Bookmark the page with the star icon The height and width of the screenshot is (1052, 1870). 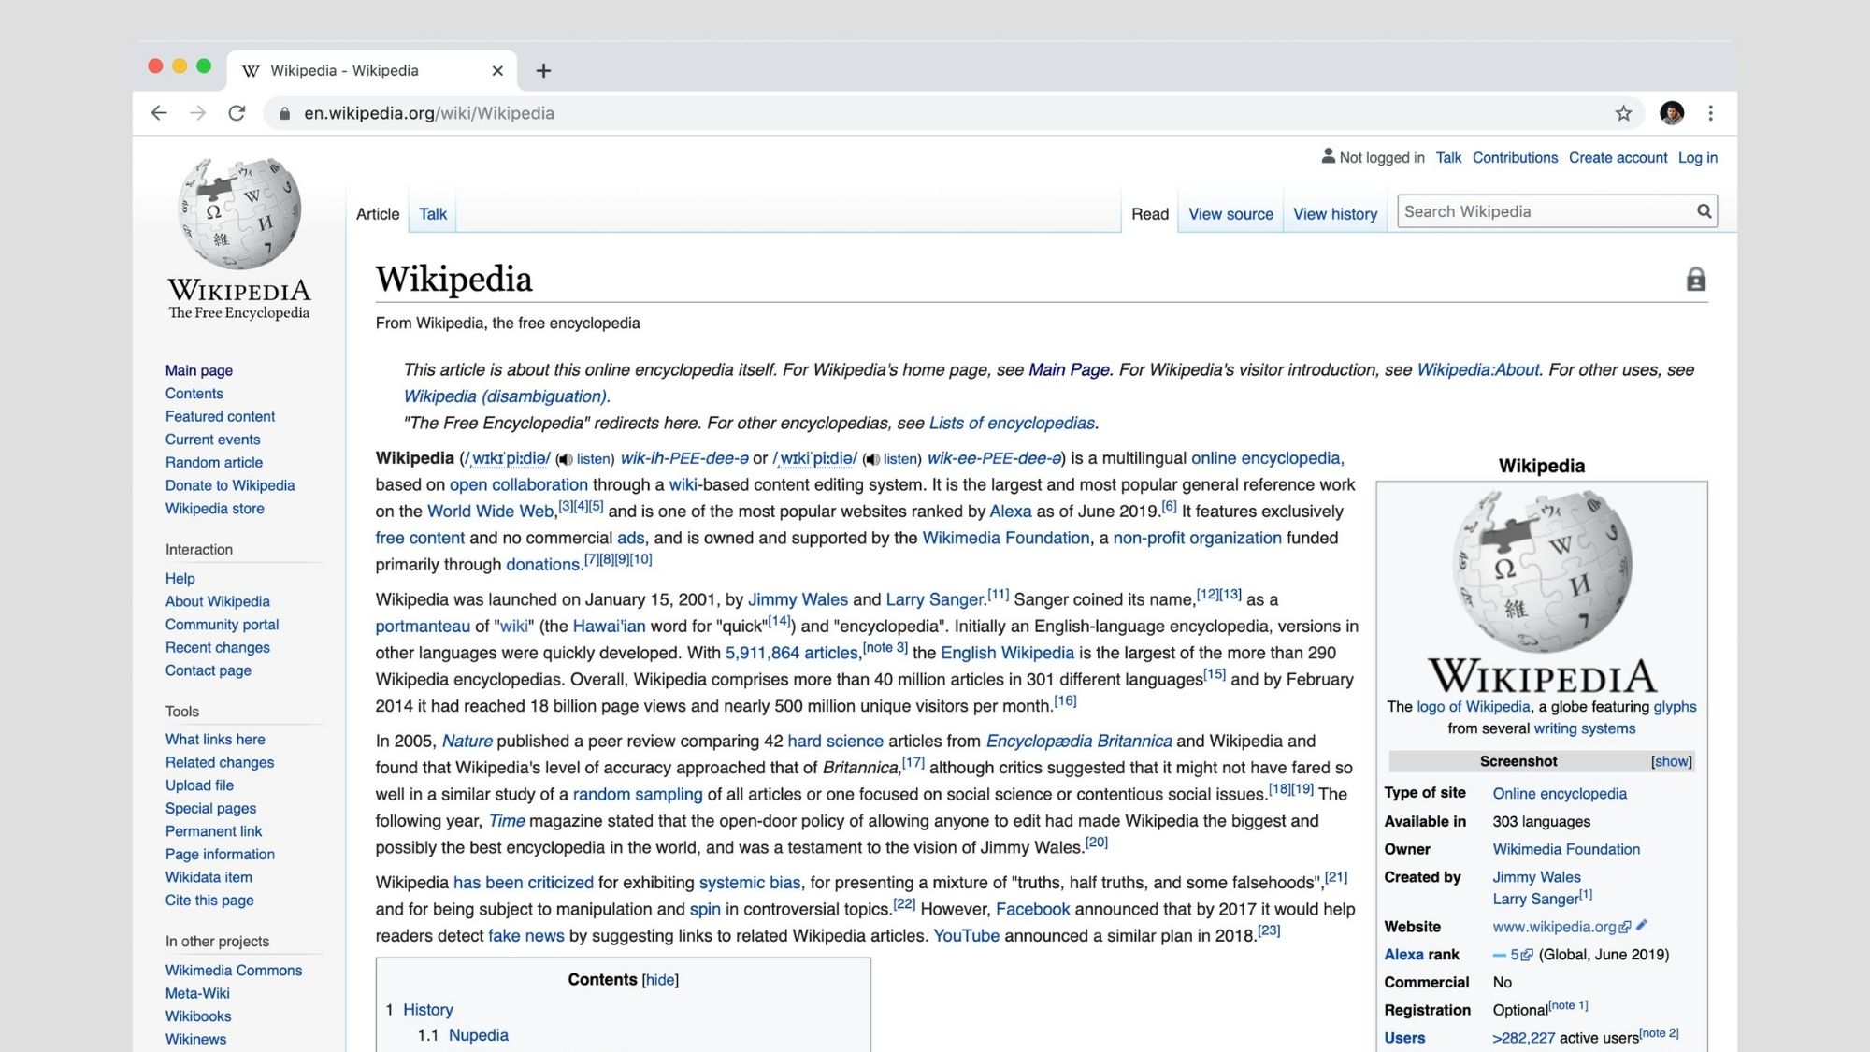pos(1625,112)
